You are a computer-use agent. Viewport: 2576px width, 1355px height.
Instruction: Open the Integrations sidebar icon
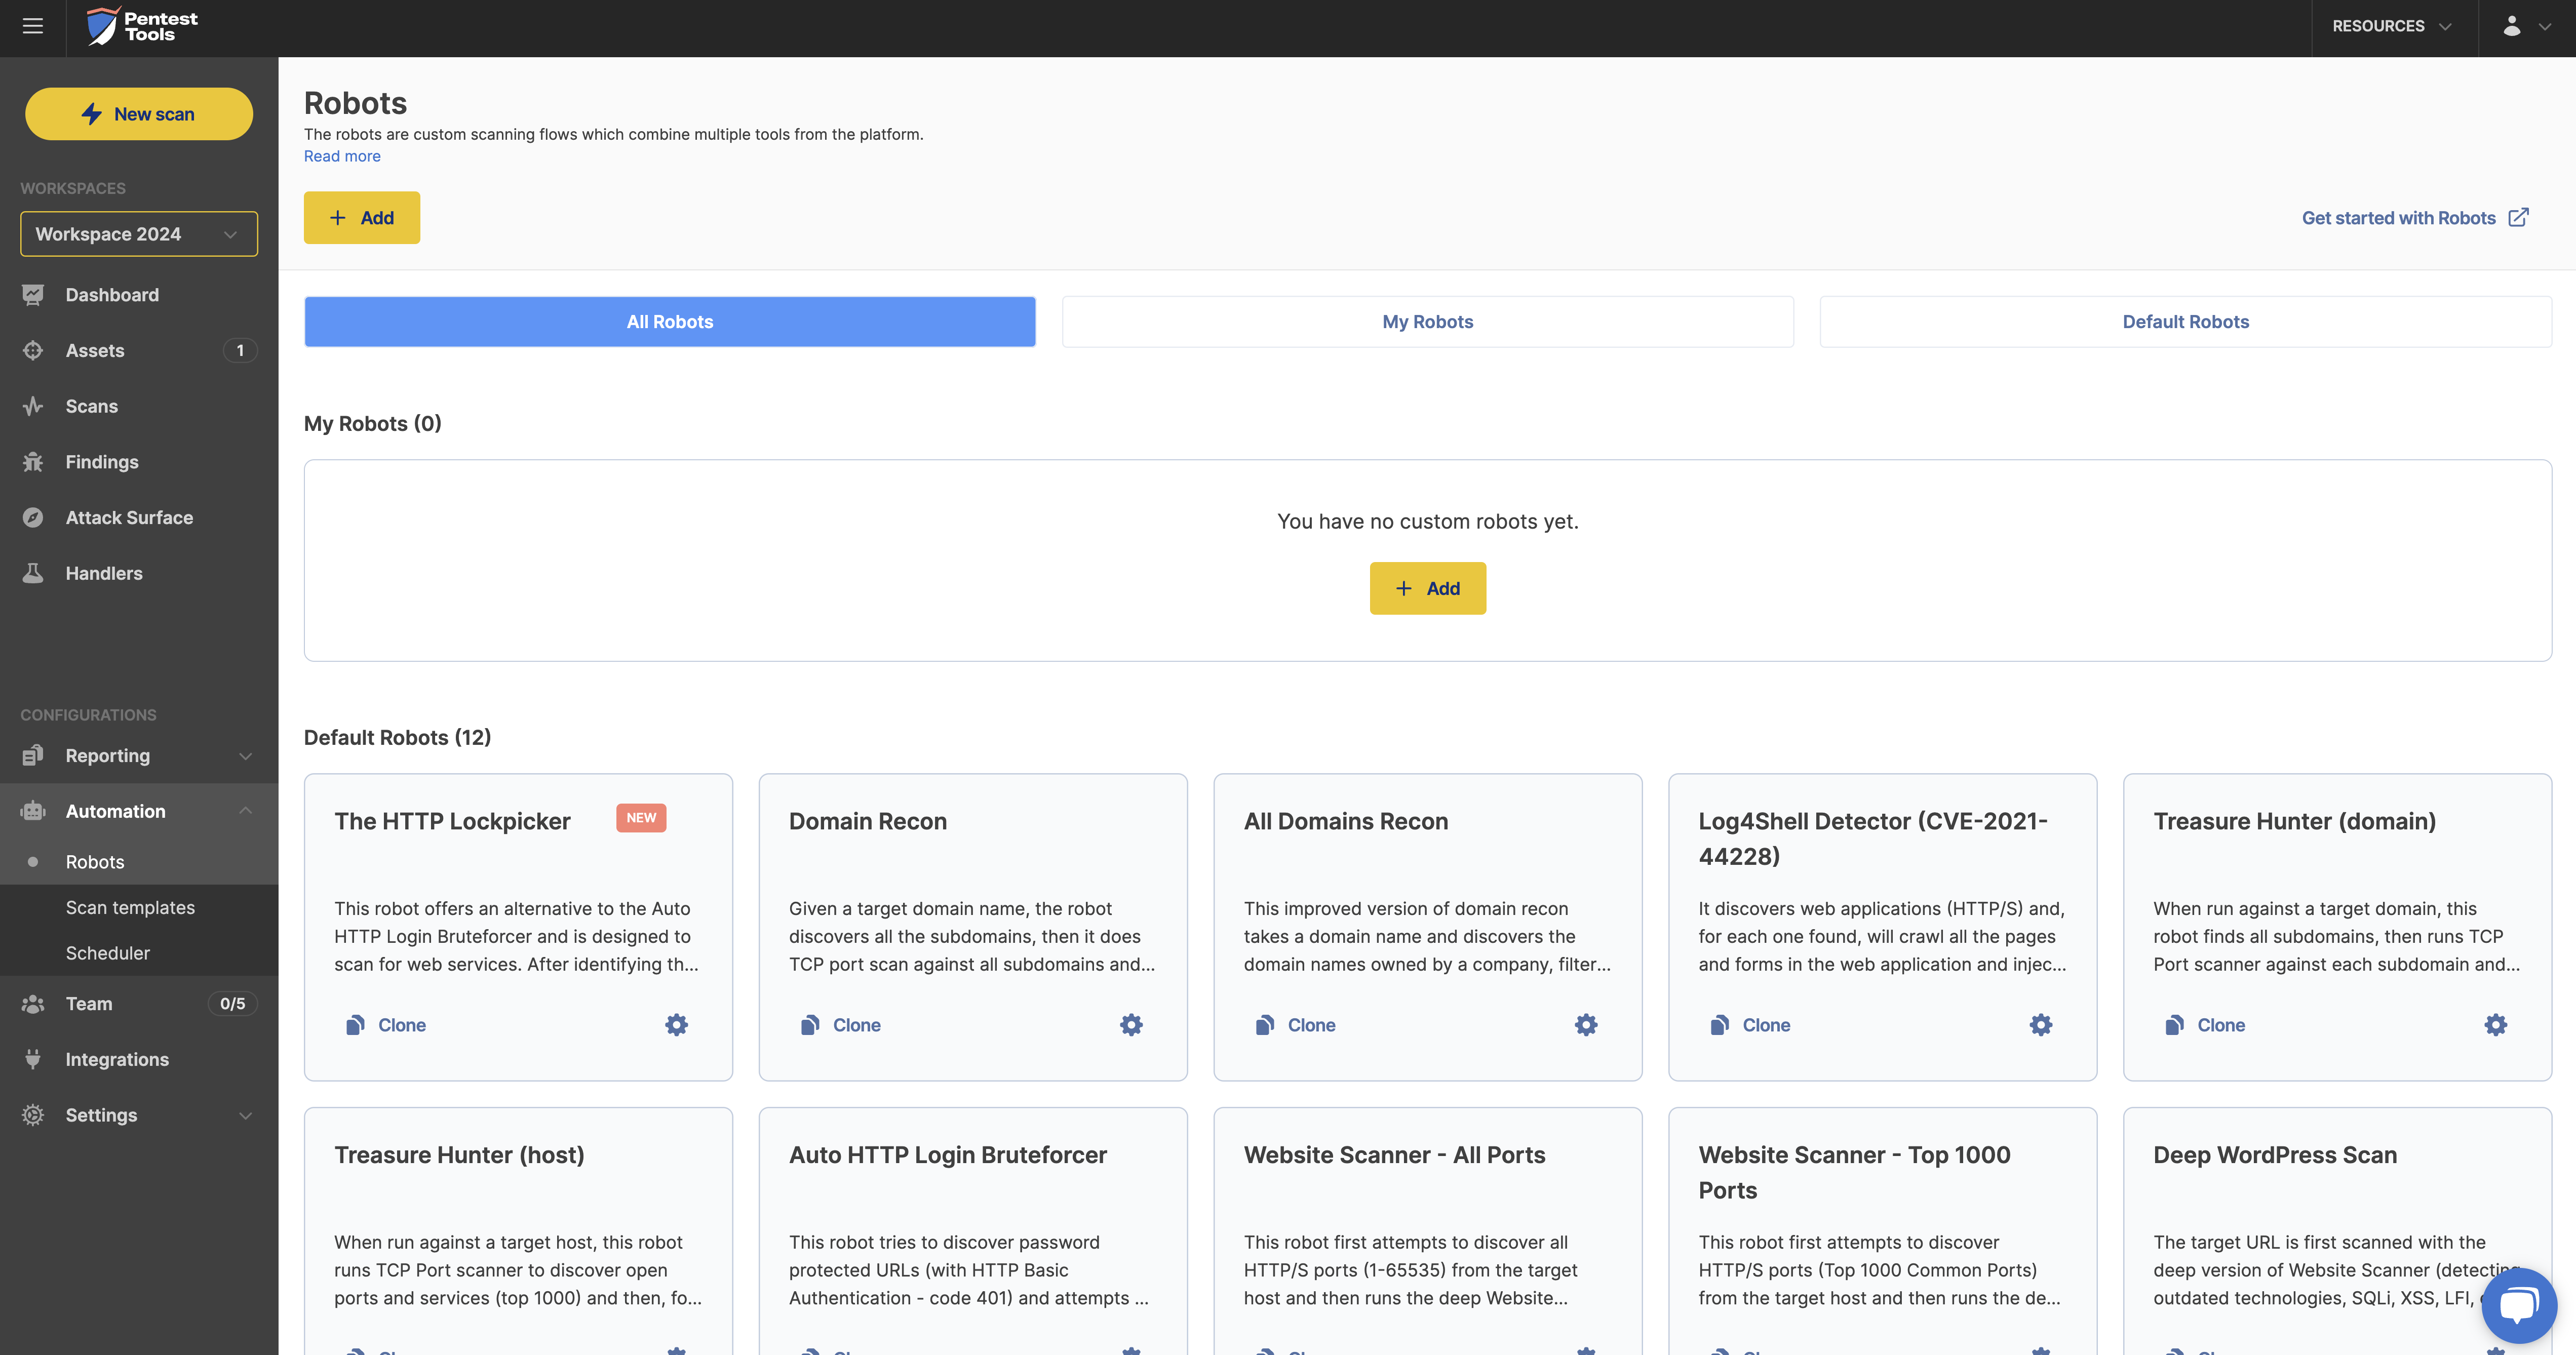pyautogui.click(x=33, y=1059)
